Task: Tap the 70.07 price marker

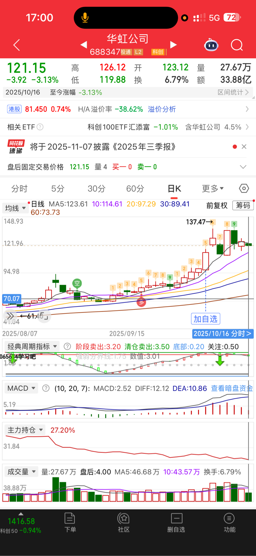Action: pos(12,299)
